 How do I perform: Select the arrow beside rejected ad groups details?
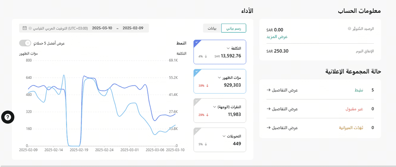(x=268, y=109)
